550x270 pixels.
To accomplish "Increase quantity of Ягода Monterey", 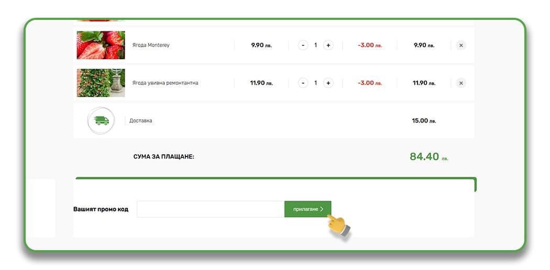I will pyautogui.click(x=328, y=46).
